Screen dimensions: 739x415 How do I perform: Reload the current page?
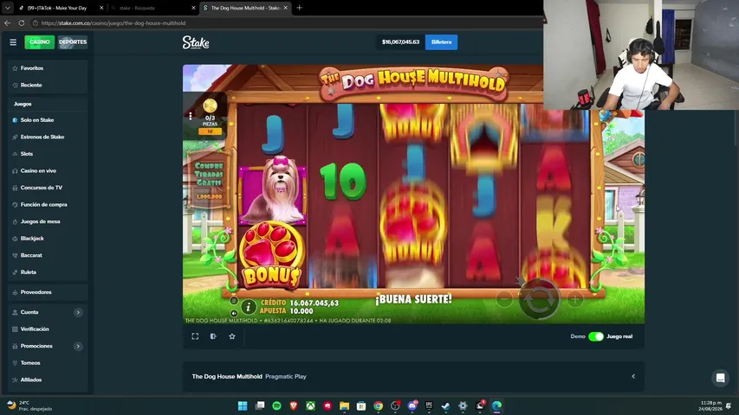click(22, 23)
